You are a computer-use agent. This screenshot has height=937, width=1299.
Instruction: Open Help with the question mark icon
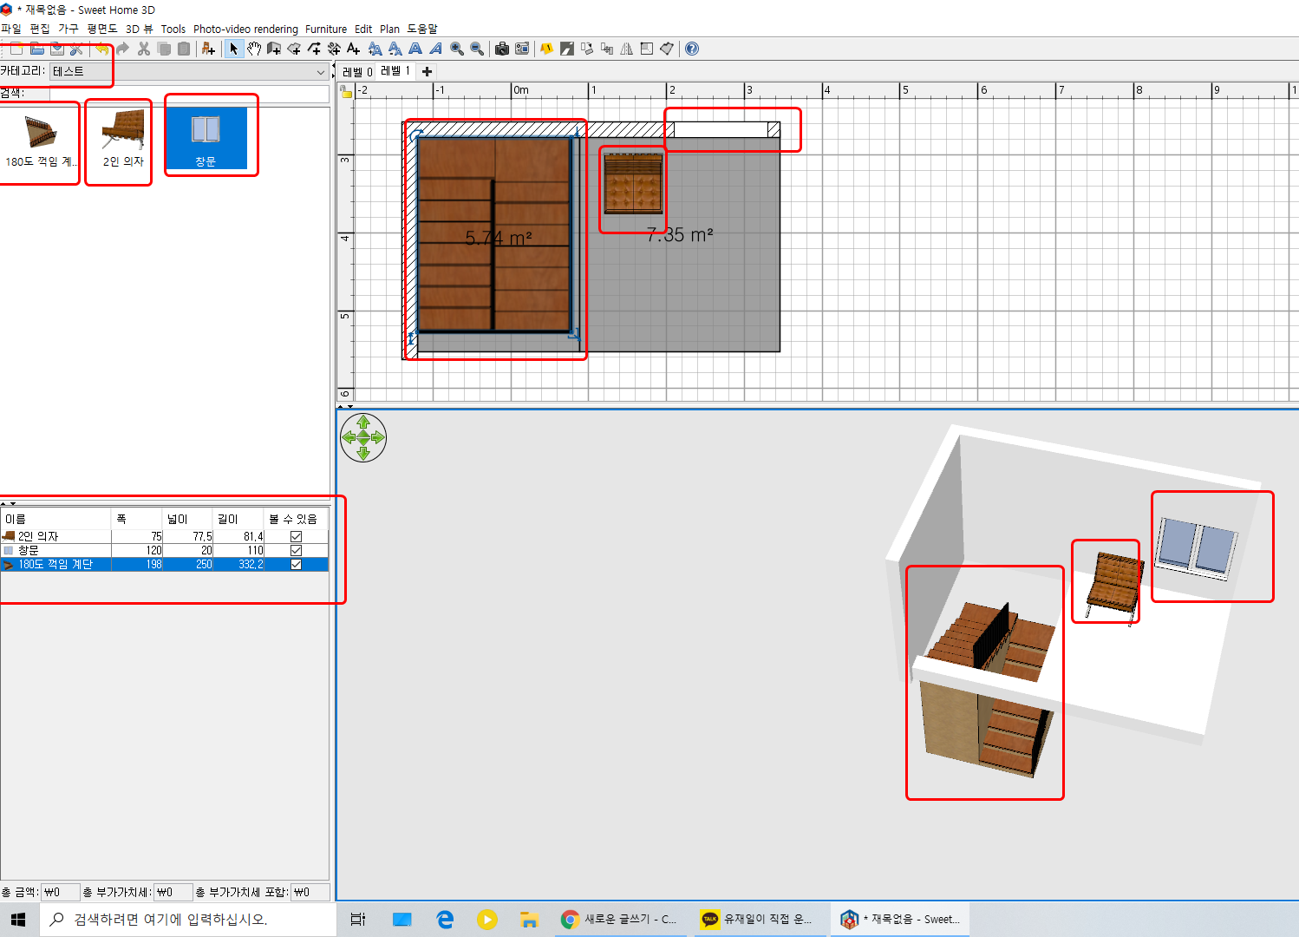(x=692, y=49)
